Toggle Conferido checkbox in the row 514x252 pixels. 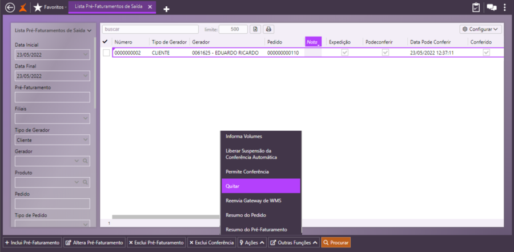(487, 53)
